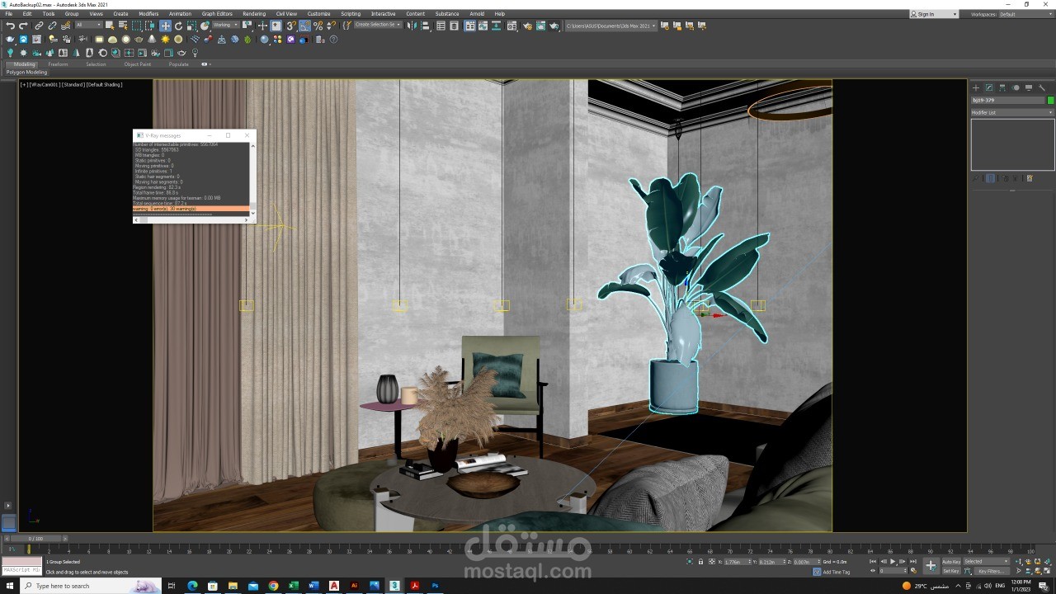Viewport: 1056px width, 594px height.
Task: Switch to the Object Paint ribbon tab
Action: coord(138,64)
